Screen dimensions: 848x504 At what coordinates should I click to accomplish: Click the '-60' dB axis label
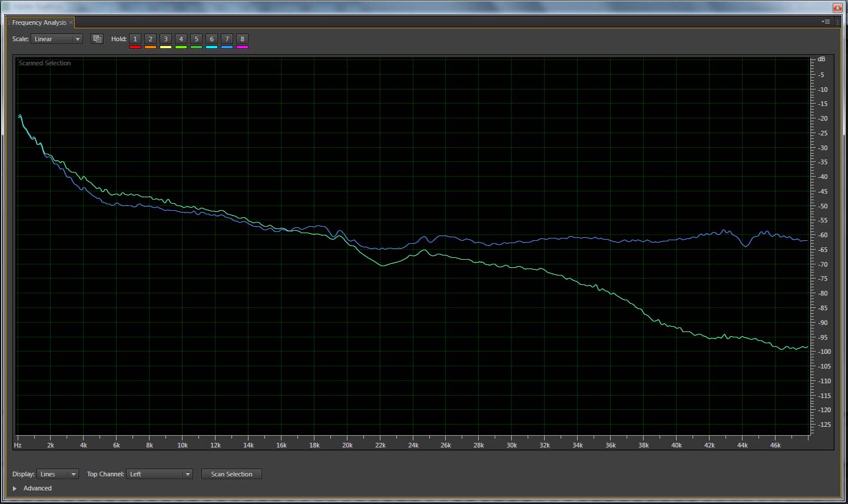point(823,235)
